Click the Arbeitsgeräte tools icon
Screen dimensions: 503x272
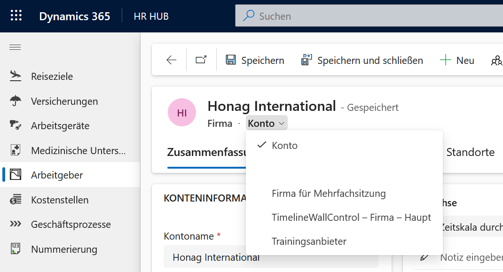click(16, 125)
